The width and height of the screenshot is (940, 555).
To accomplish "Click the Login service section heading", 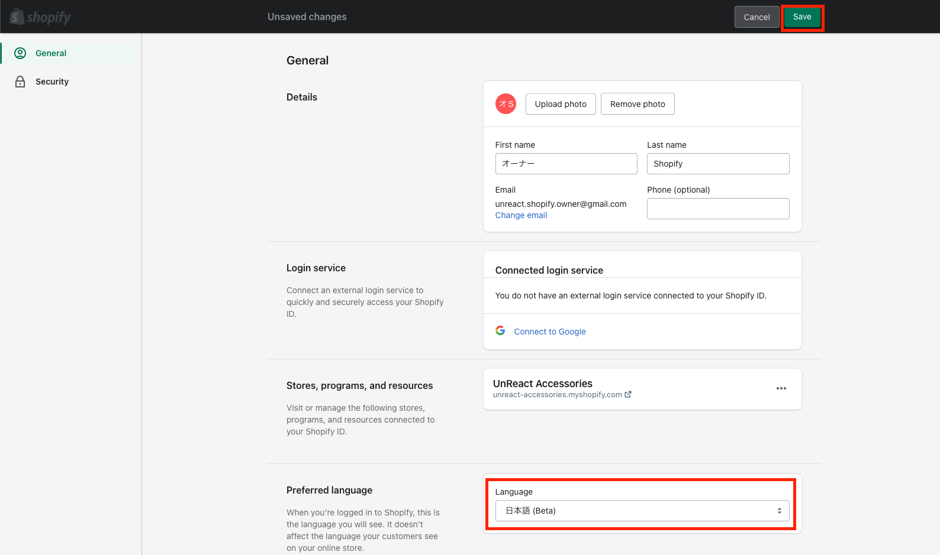I will coord(316,268).
